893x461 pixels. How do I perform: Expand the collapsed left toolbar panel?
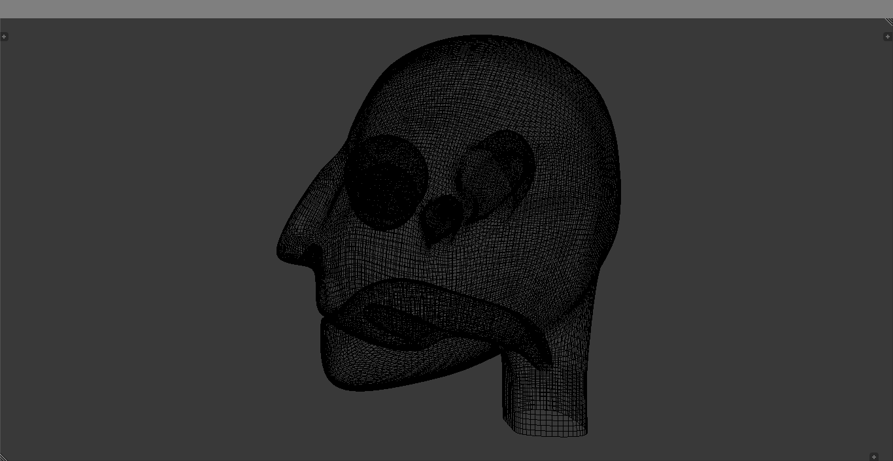click(x=5, y=37)
